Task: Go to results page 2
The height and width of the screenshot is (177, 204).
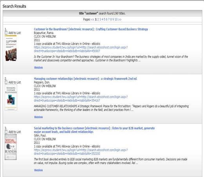Action: tap(98, 19)
